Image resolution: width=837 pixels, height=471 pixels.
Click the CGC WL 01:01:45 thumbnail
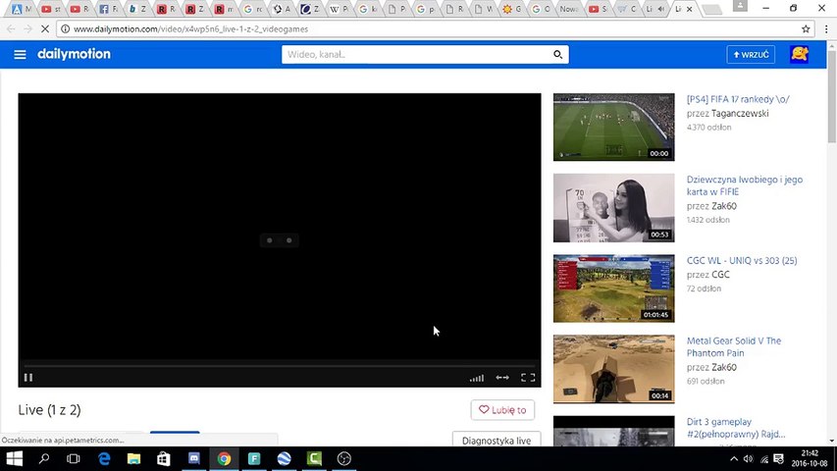(614, 288)
